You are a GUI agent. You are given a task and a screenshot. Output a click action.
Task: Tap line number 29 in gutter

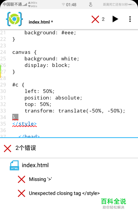pyautogui.click(x=3, y=85)
